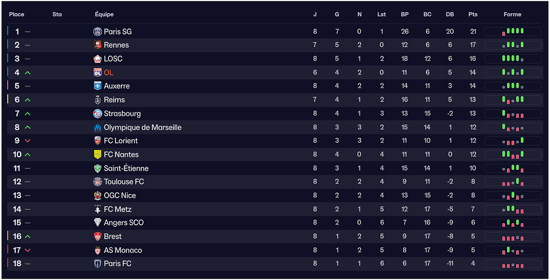550x280 pixels.
Task: Click the Forme column header
Action: pos(512,15)
